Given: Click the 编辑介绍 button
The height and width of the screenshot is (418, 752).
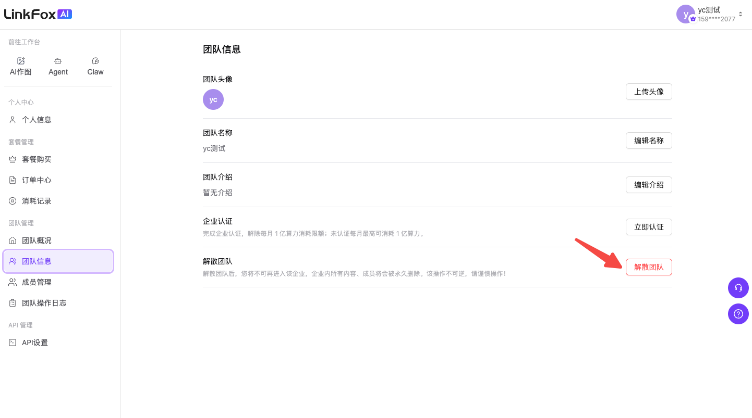Looking at the screenshot, I should (649, 185).
